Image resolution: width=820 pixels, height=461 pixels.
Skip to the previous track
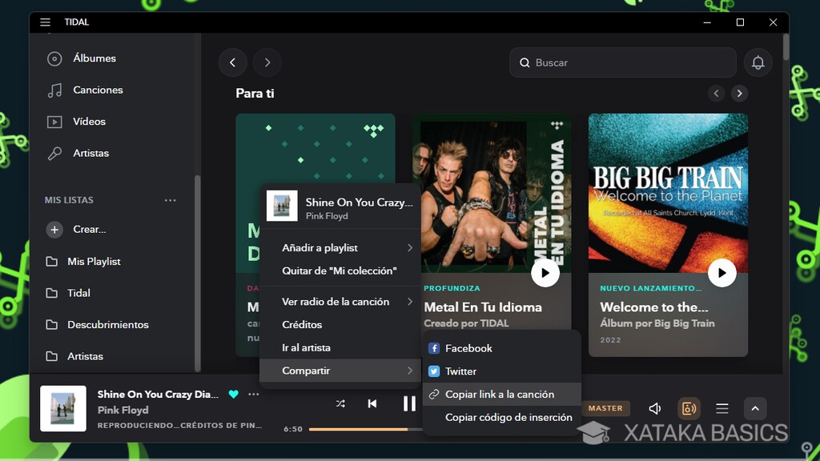coord(372,403)
